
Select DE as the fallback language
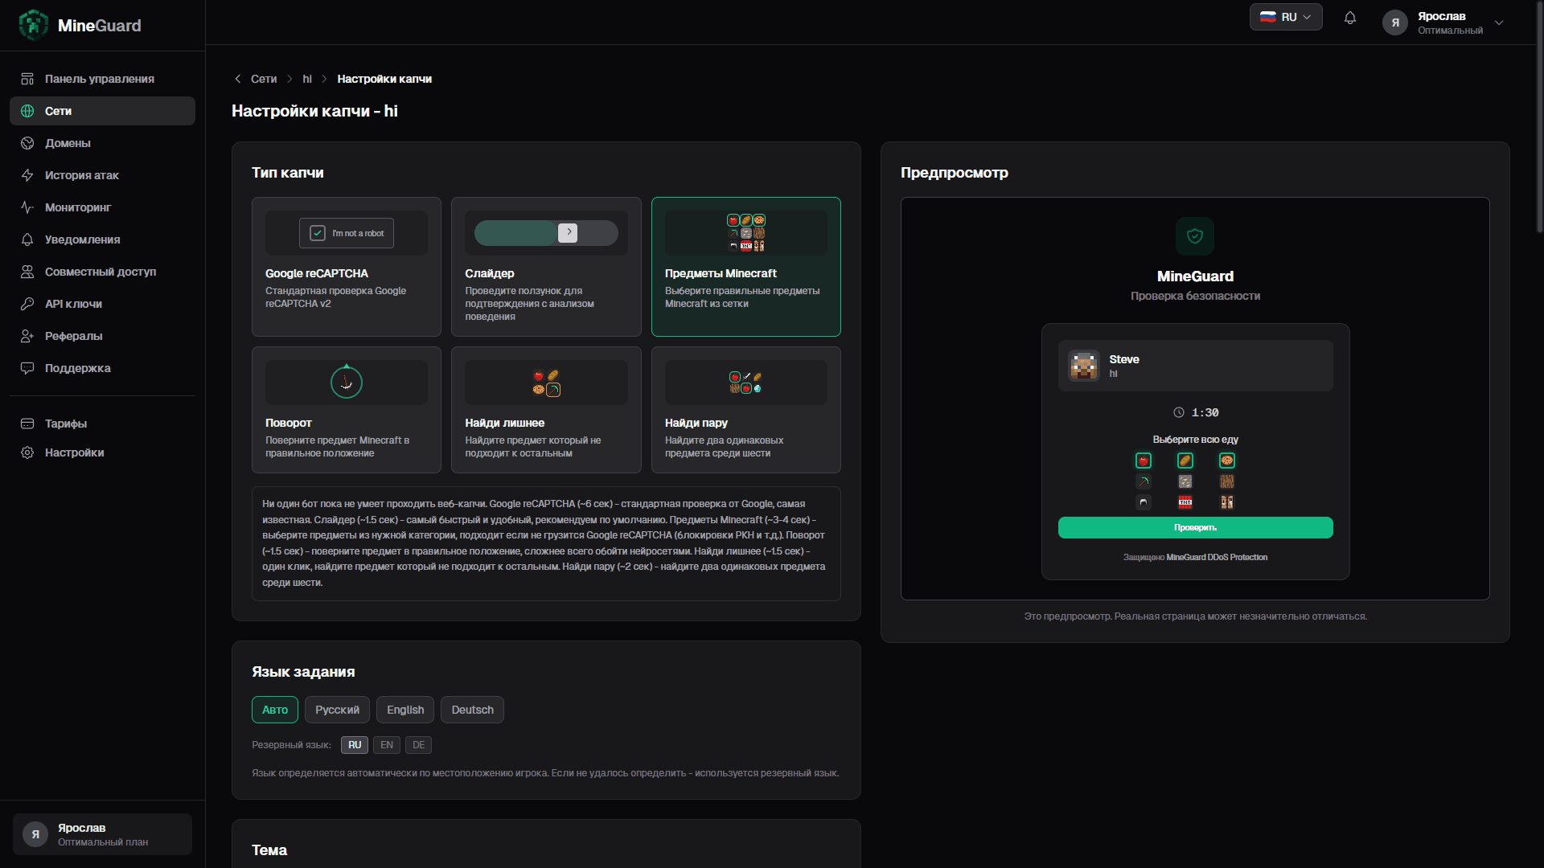point(419,745)
